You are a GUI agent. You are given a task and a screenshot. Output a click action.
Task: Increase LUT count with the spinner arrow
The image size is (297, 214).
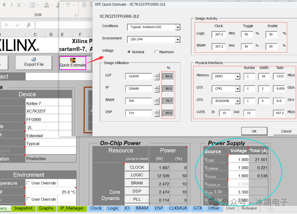point(157,75)
